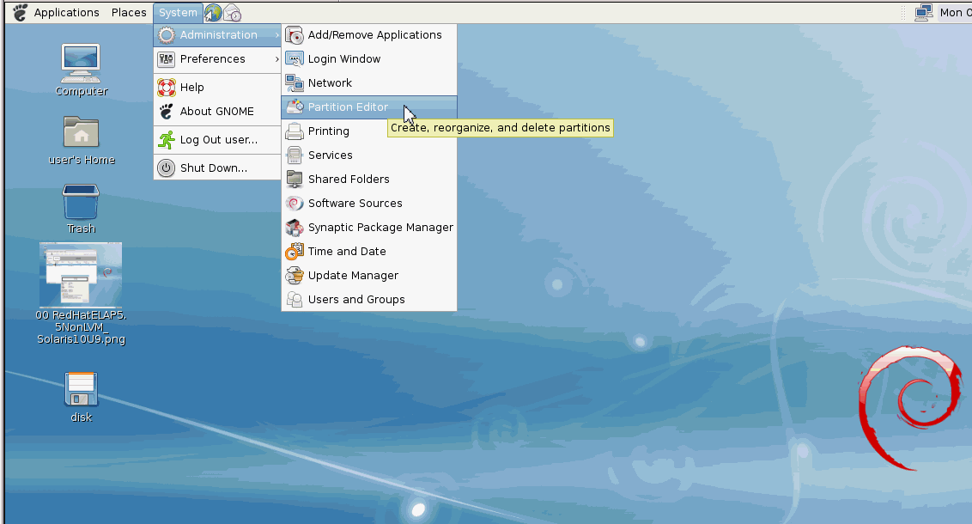Click the 00 RedHatELAP5 file name label
Viewport: 972px width, 524px height.
[82, 326]
